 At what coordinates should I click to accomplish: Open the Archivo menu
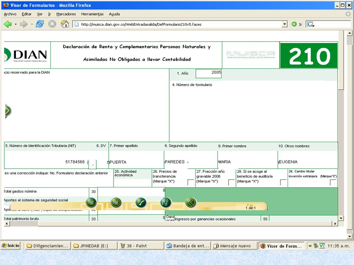coord(10,14)
